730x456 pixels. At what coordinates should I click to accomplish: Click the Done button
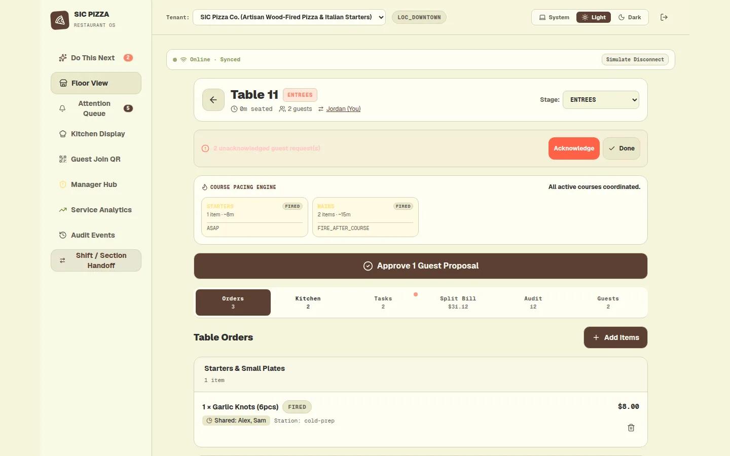(622, 148)
